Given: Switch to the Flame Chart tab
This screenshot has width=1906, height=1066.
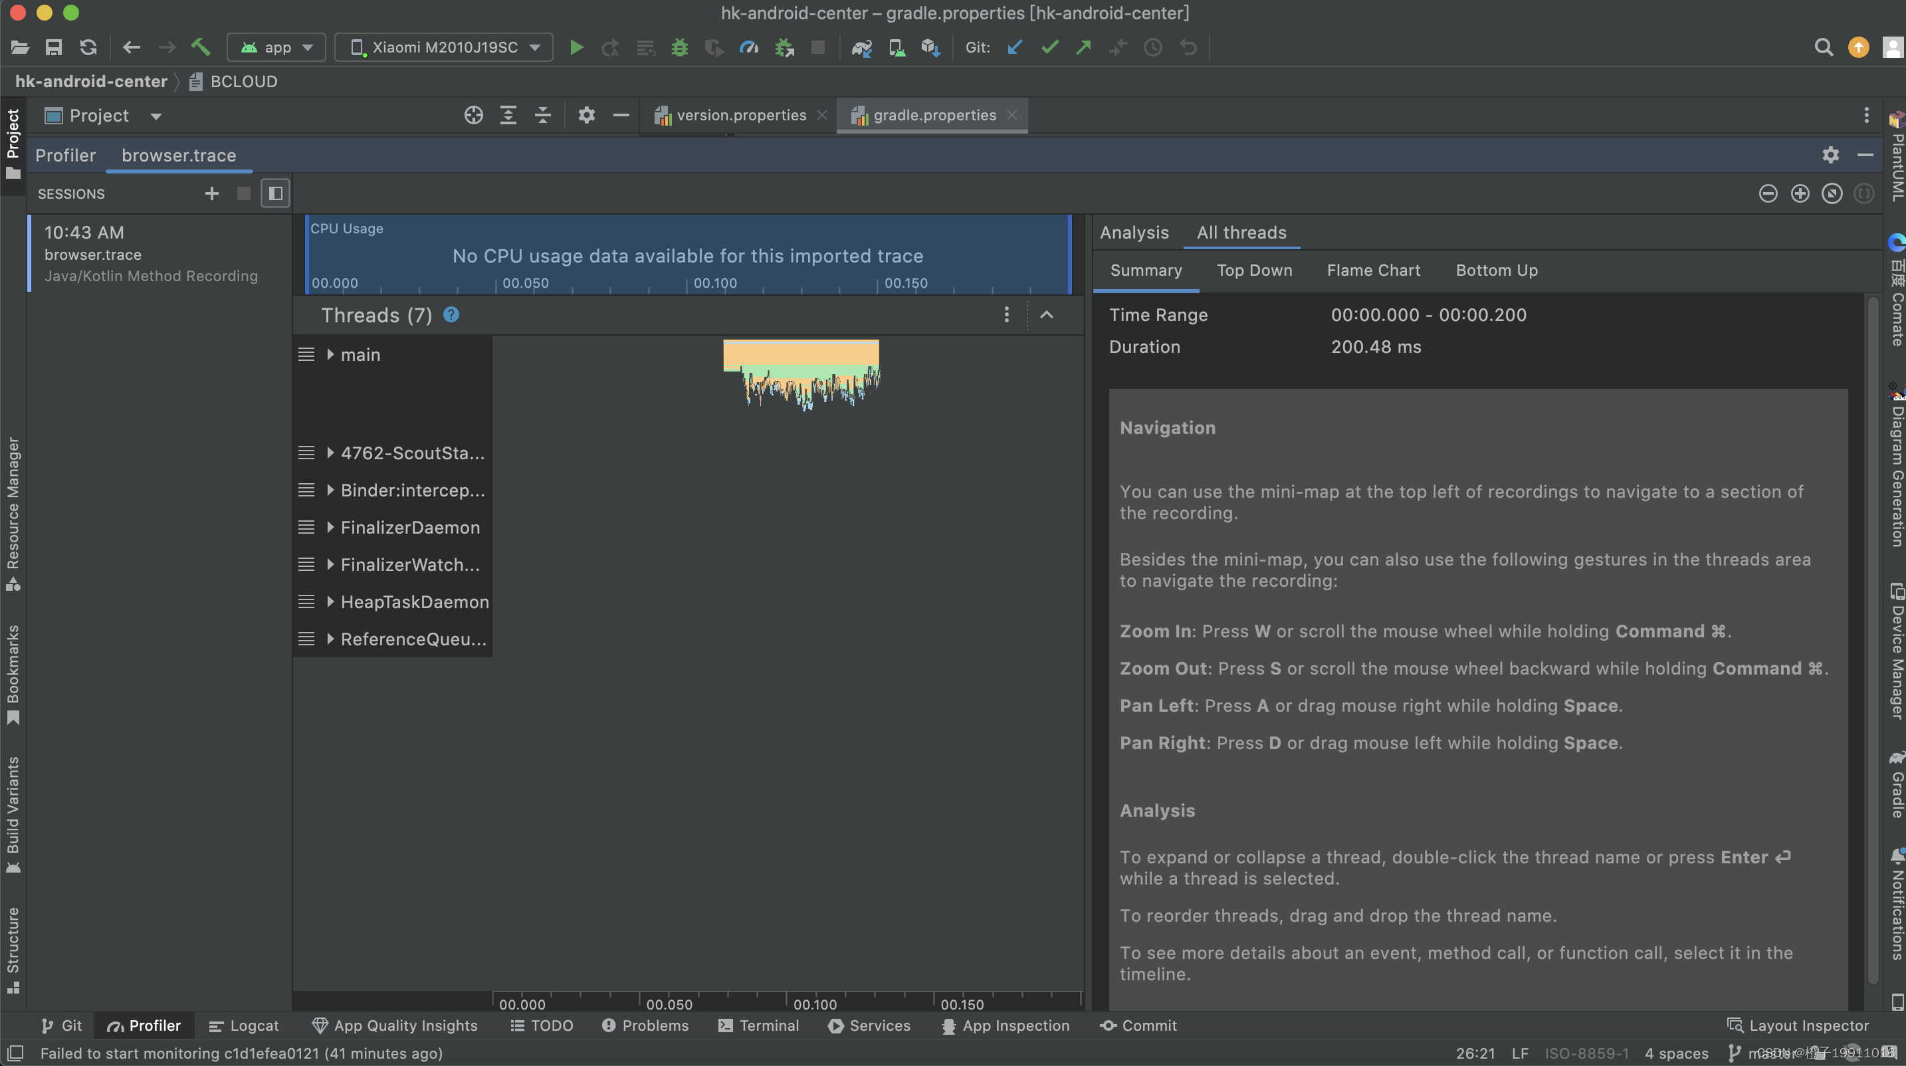Looking at the screenshot, I should pos(1373,270).
